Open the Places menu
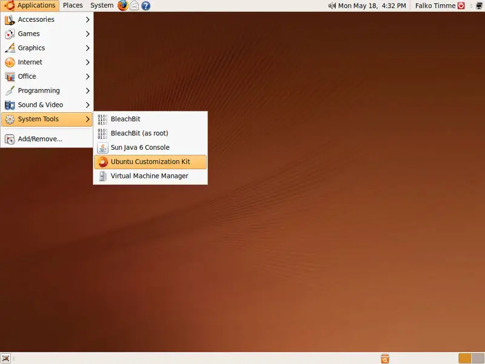The width and height of the screenshot is (485, 364). pyautogui.click(x=73, y=5)
